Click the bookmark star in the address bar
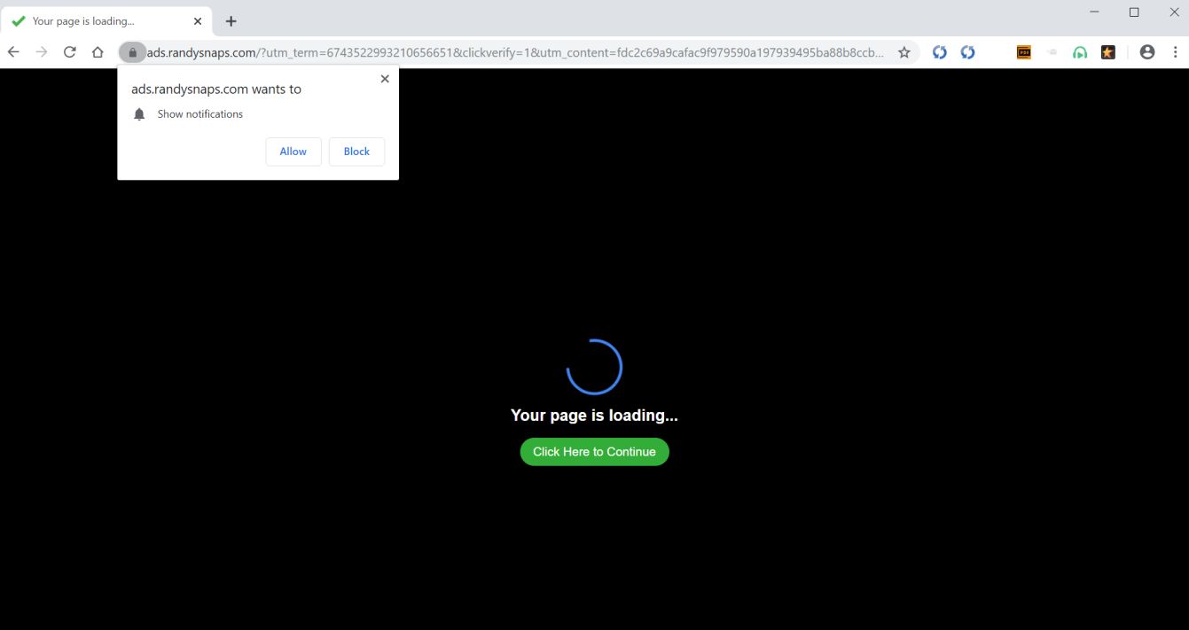This screenshot has height=630, width=1189. (903, 52)
